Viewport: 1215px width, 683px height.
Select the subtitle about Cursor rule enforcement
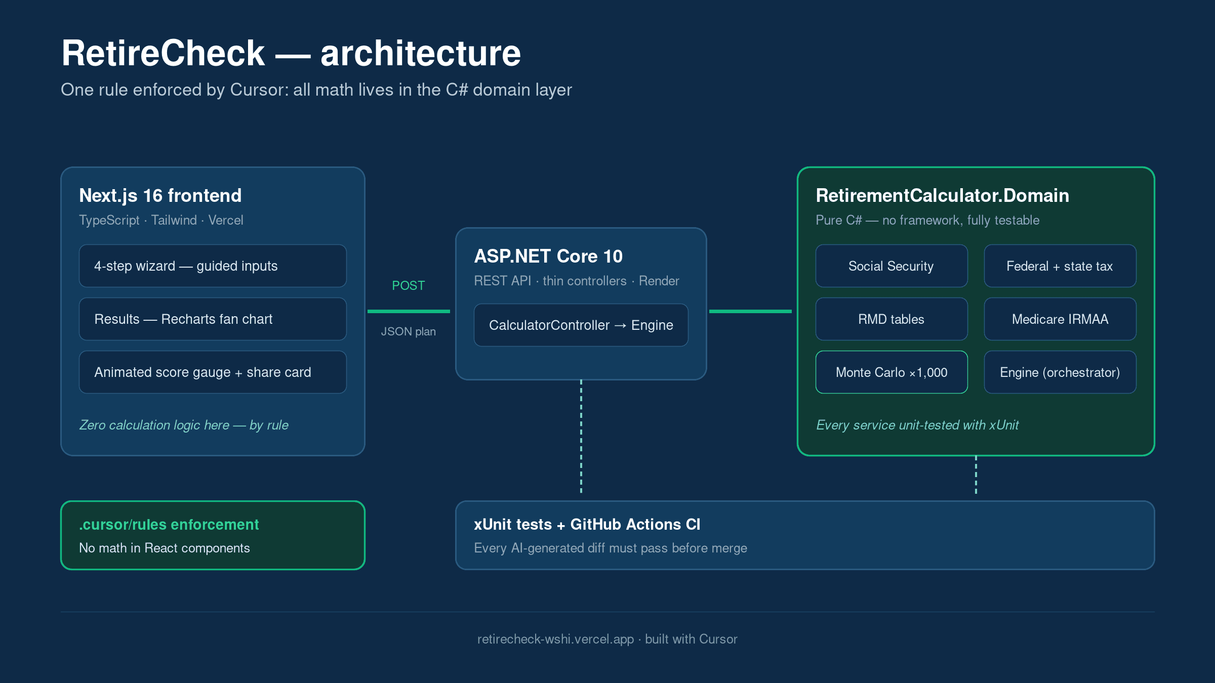click(x=316, y=90)
